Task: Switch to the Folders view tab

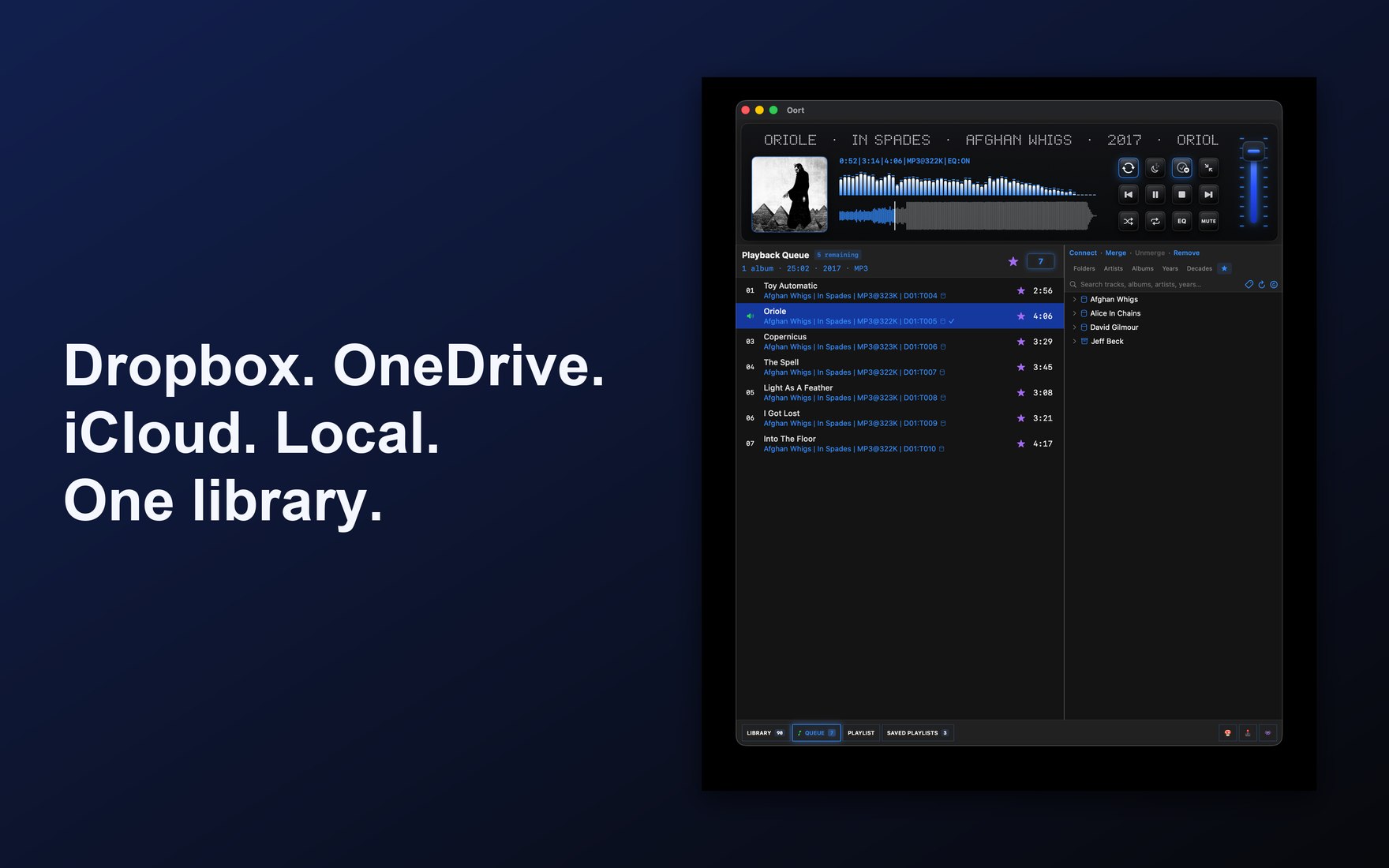Action: [x=1084, y=268]
